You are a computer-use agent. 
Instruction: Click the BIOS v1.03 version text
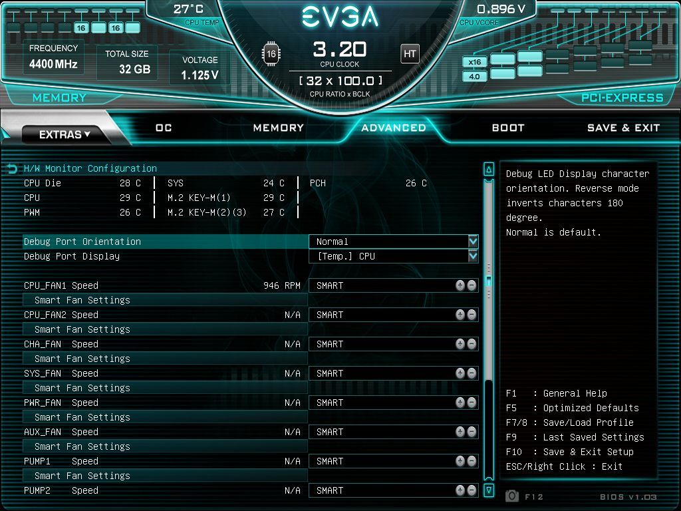pyautogui.click(x=628, y=496)
